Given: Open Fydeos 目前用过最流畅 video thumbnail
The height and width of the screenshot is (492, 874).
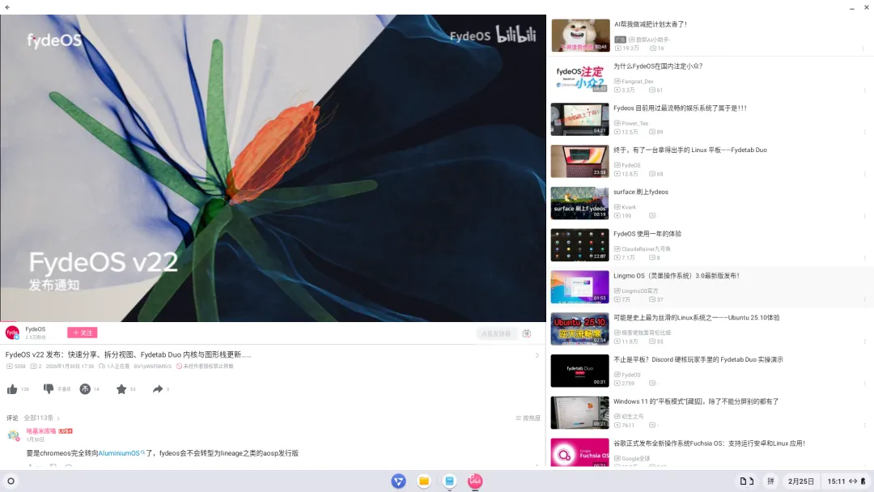Looking at the screenshot, I should point(580,119).
